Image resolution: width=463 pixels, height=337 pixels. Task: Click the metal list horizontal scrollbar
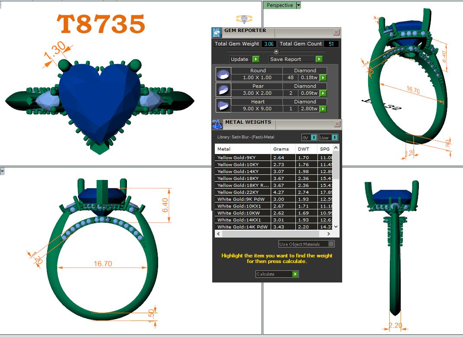coord(277,234)
